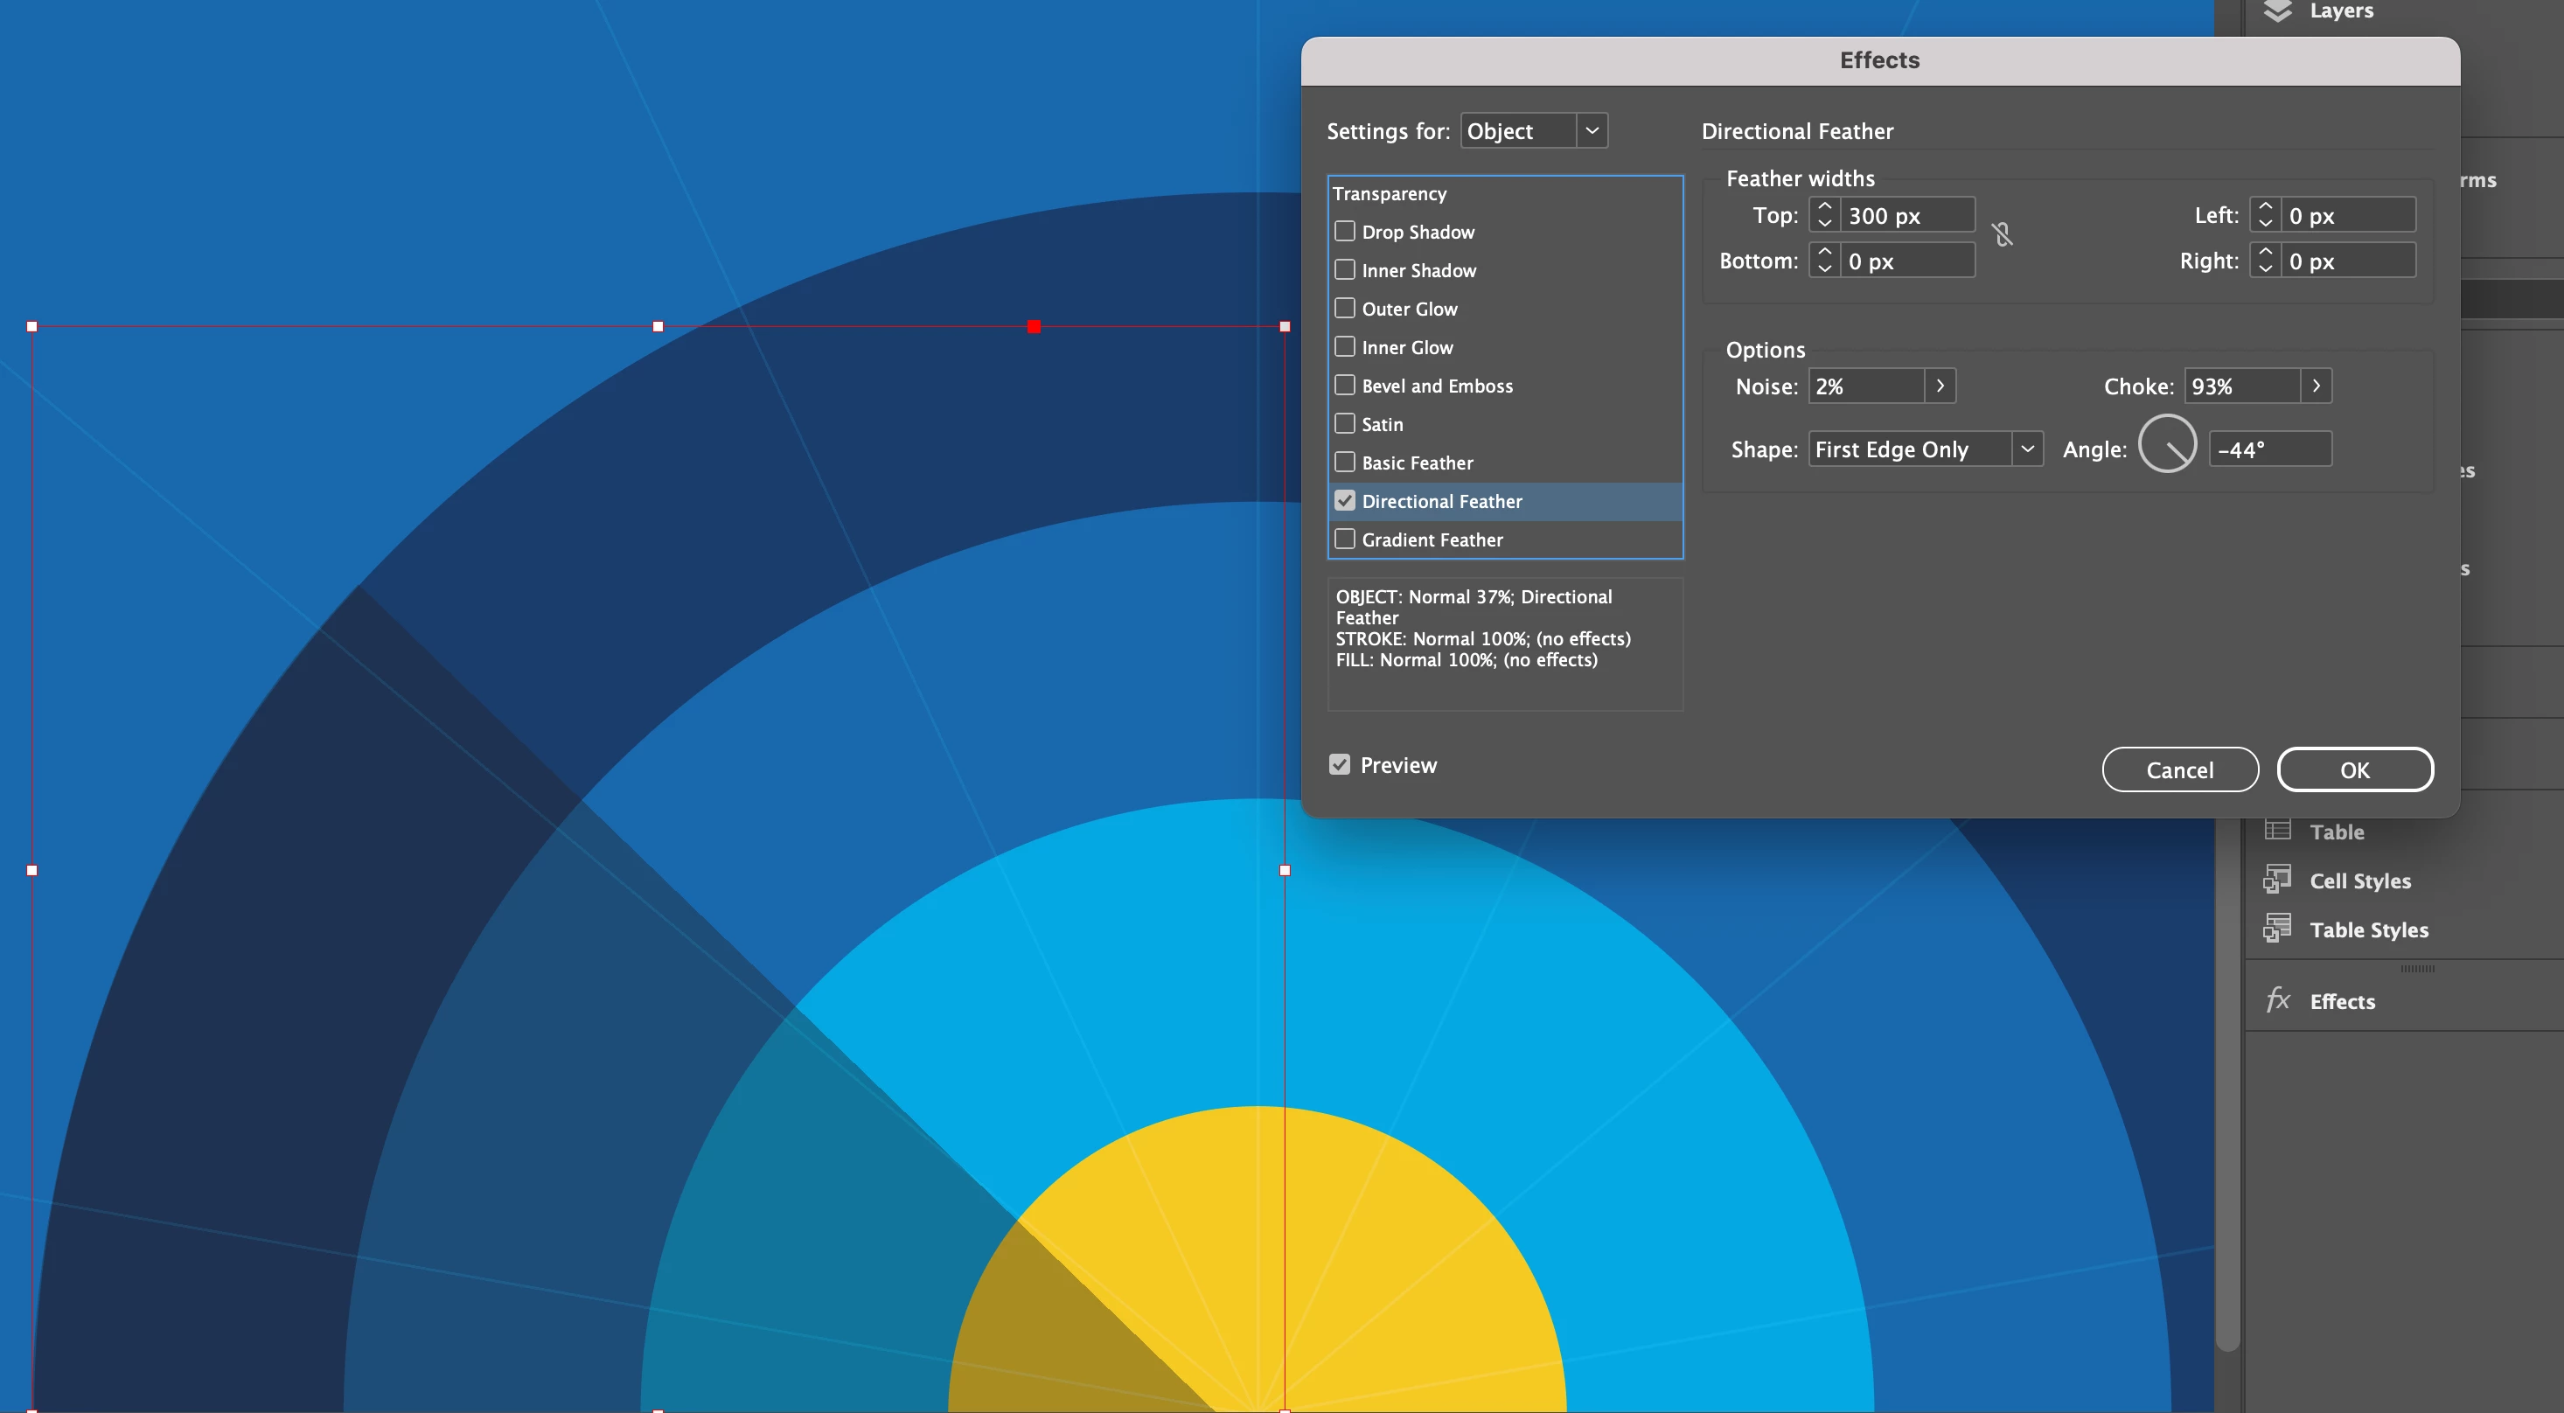
Task: Open the Table panel label
Action: tap(2337, 832)
